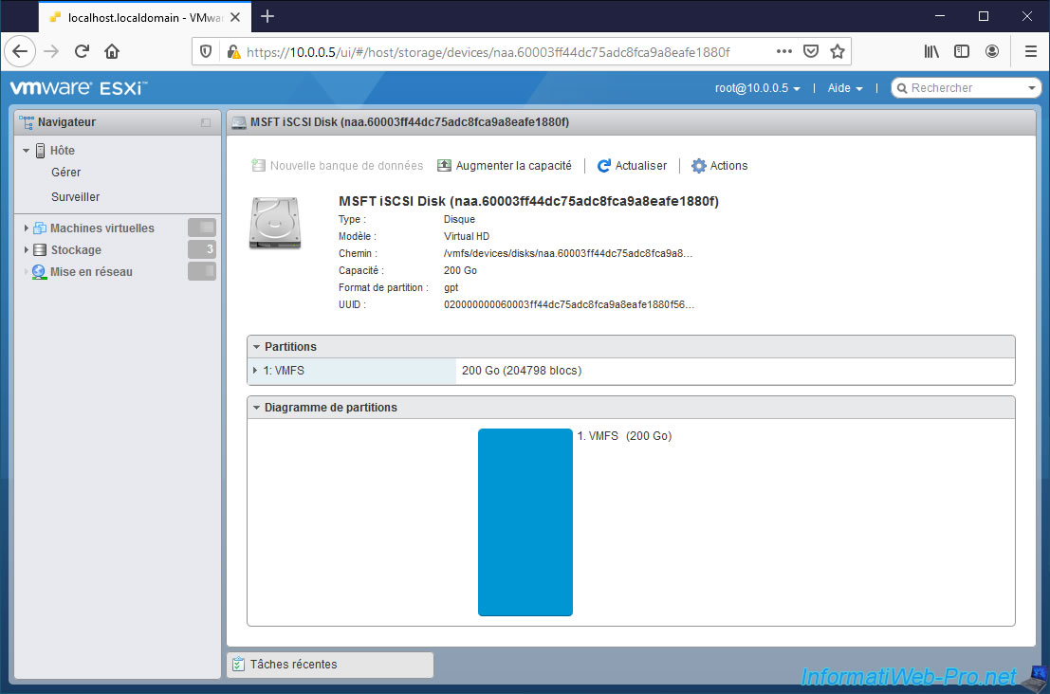This screenshot has height=694, width=1050.
Task: Open the search field dropdown arrow
Action: click(1032, 87)
